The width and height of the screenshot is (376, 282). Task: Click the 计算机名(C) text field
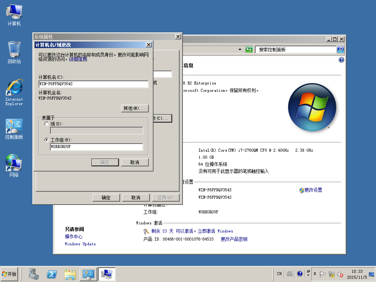coord(94,84)
